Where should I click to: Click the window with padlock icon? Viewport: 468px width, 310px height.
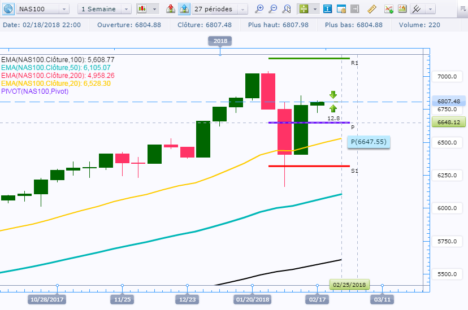(x=341, y=9)
